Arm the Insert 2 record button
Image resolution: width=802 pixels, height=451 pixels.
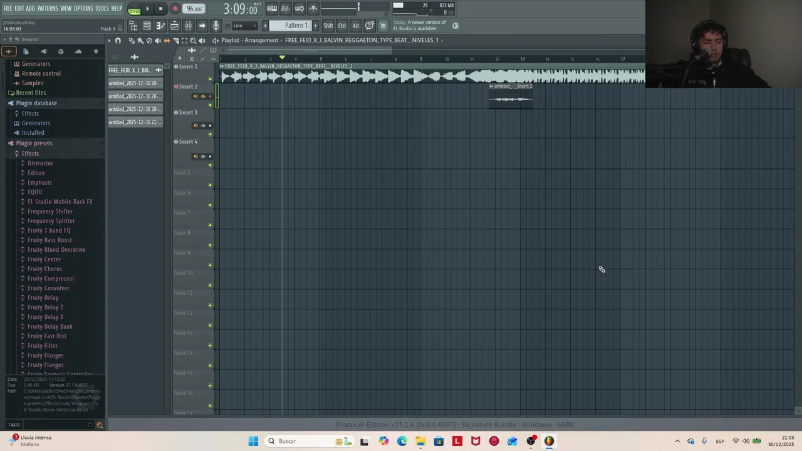(x=210, y=96)
